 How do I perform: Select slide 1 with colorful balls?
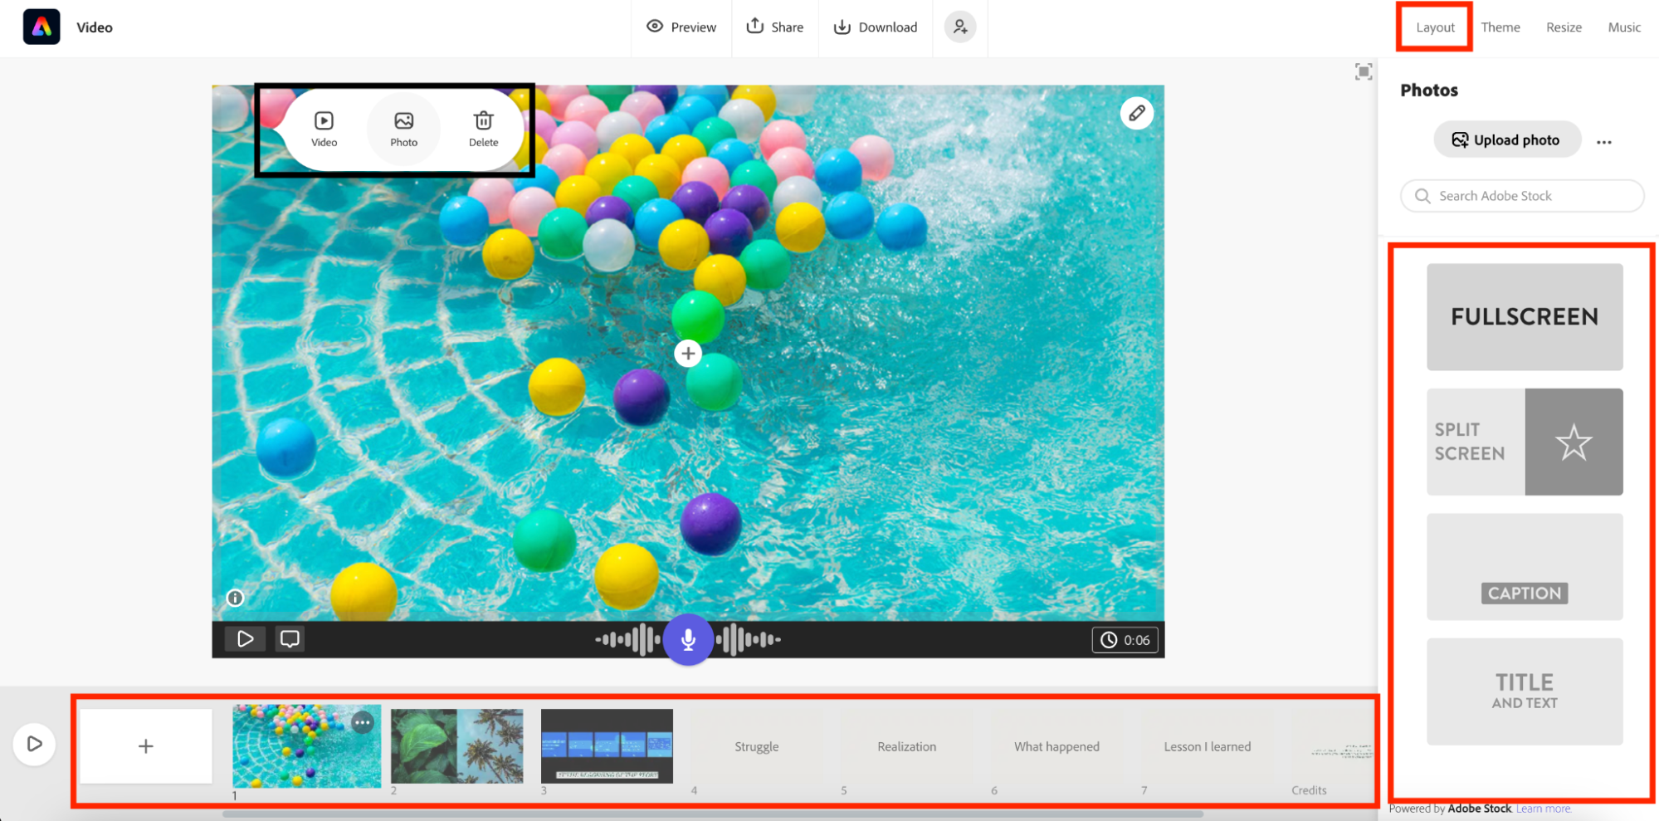307,746
